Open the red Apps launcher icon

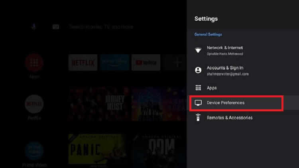pyautogui.click(x=34, y=63)
